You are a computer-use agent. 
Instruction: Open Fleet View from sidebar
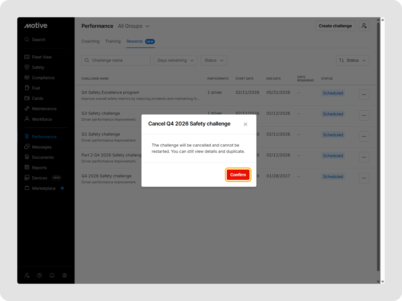pyautogui.click(x=42, y=57)
